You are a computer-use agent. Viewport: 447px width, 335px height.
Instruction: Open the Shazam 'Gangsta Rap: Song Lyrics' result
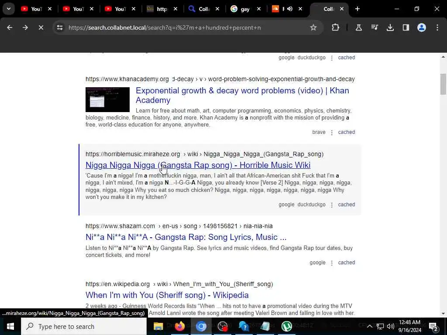(x=186, y=237)
